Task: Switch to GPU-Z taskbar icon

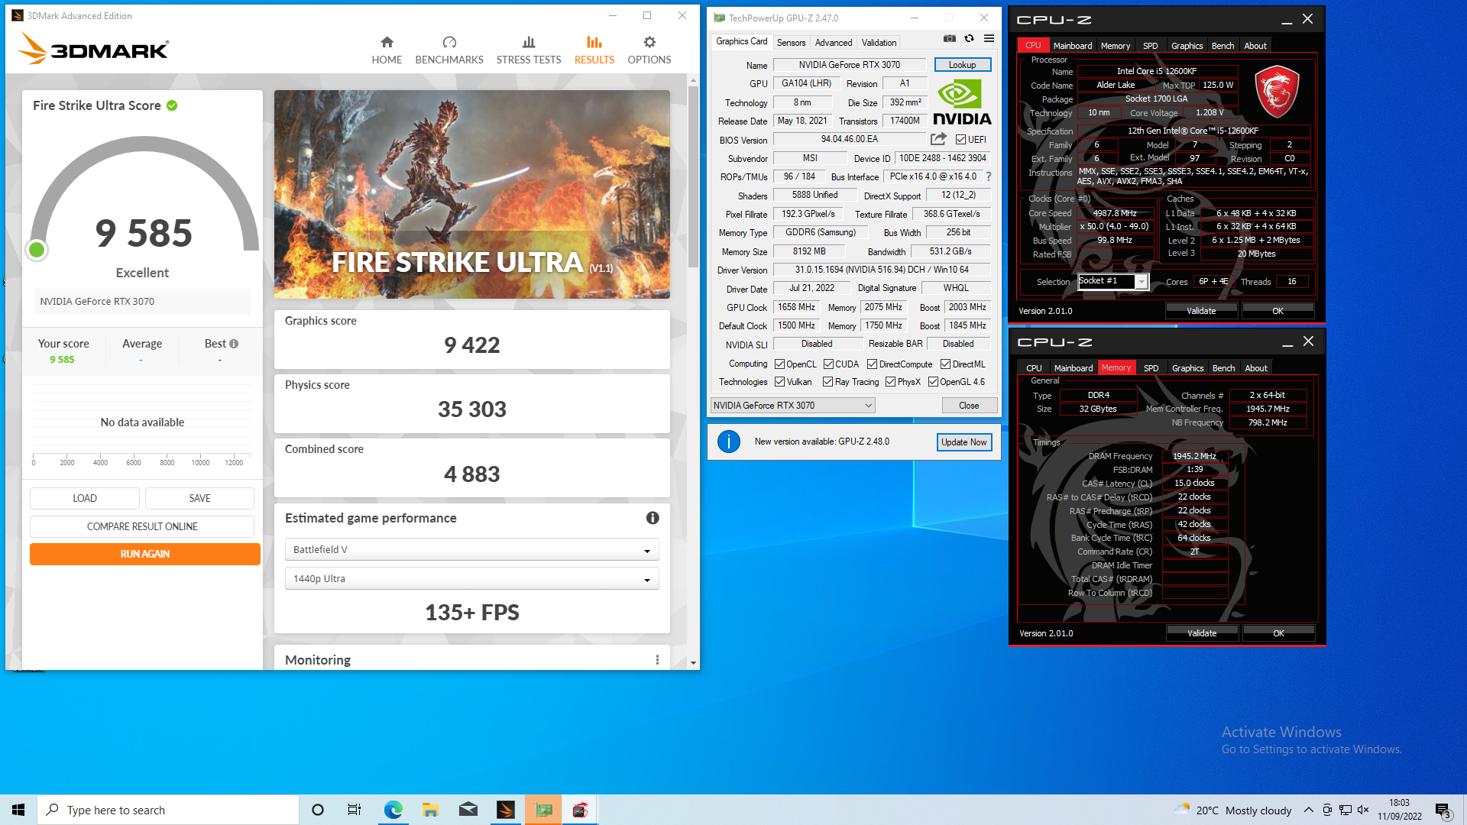Action: [x=543, y=810]
